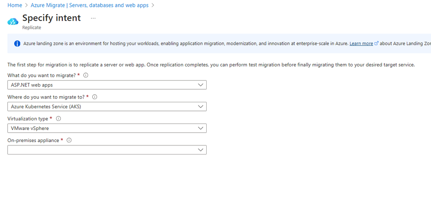Expand the VMware vSphere virtualization dropdown
This screenshot has height=202, width=431.
click(x=107, y=128)
